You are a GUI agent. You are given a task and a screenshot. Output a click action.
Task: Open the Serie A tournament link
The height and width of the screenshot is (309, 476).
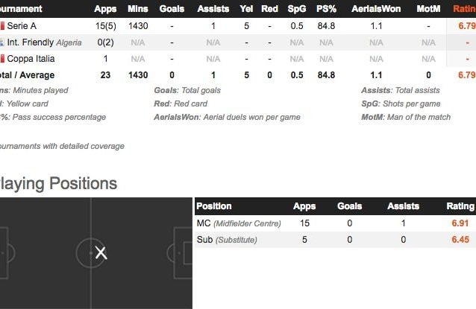point(22,26)
